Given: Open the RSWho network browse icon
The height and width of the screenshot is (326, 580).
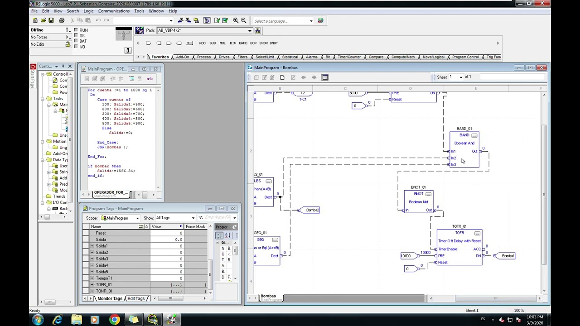Looking at the screenshot, I should (x=257, y=30).
